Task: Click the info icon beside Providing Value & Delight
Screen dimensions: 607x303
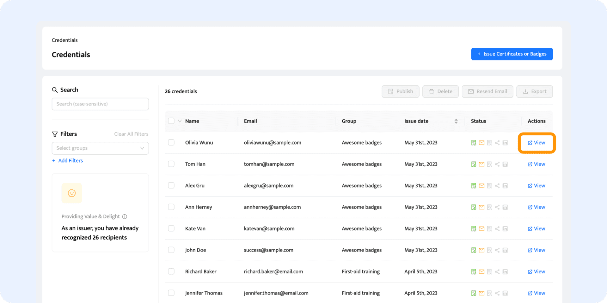Action: point(125,217)
